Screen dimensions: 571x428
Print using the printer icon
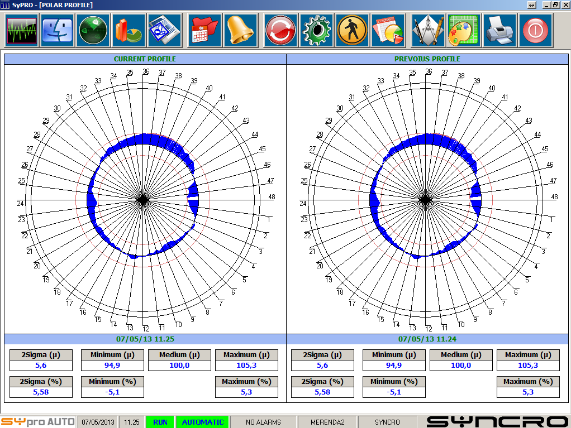(x=499, y=30)
